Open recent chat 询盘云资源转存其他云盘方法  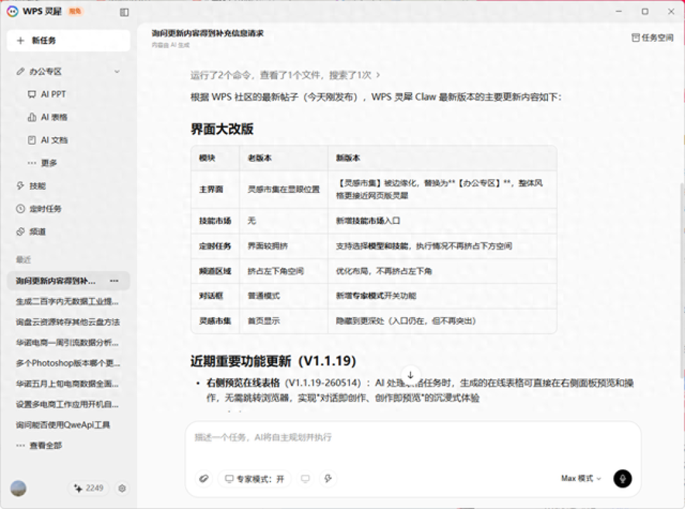(68, 322)
